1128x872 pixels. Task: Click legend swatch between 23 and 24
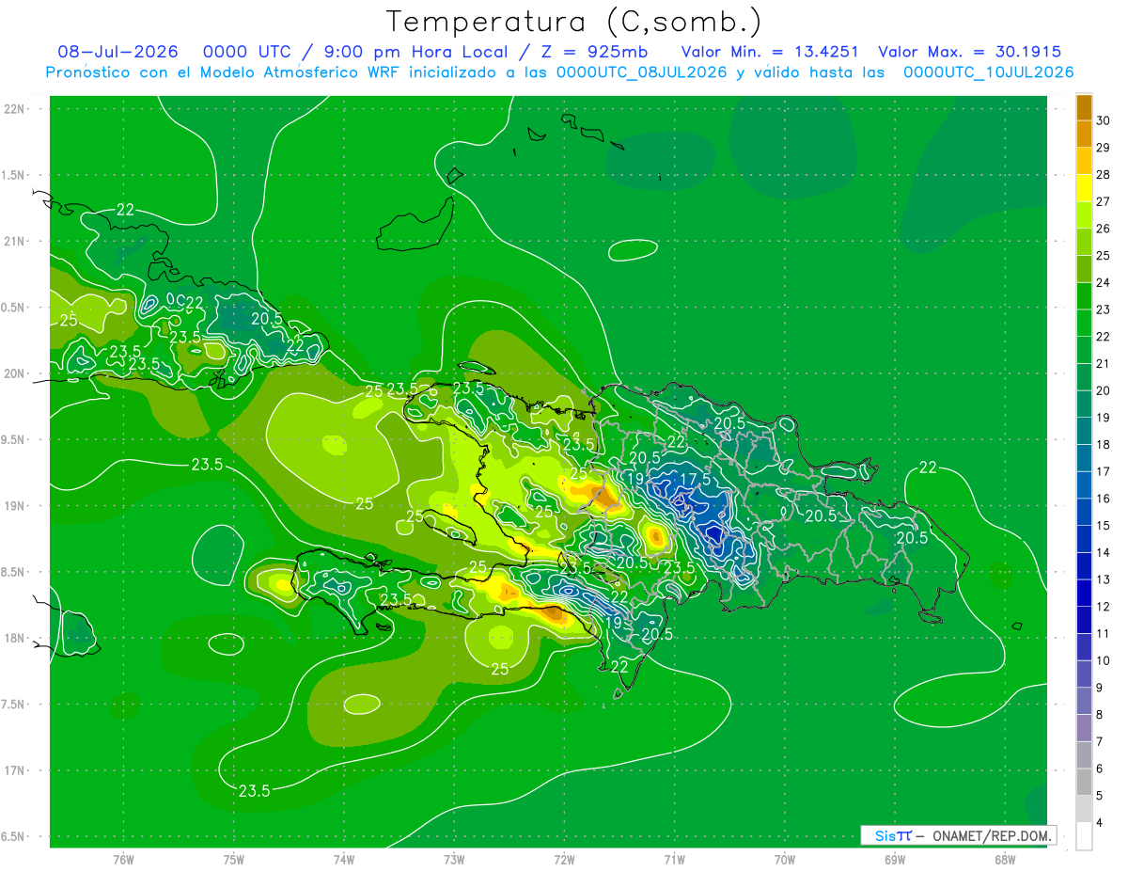(1084, 296)
